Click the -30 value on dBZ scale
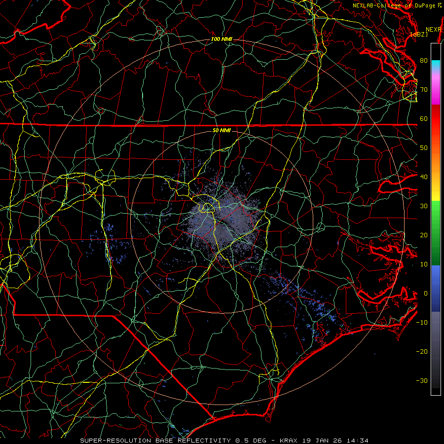Image resolution: width=444 pixels, height=444 pixels. (422, 380)
